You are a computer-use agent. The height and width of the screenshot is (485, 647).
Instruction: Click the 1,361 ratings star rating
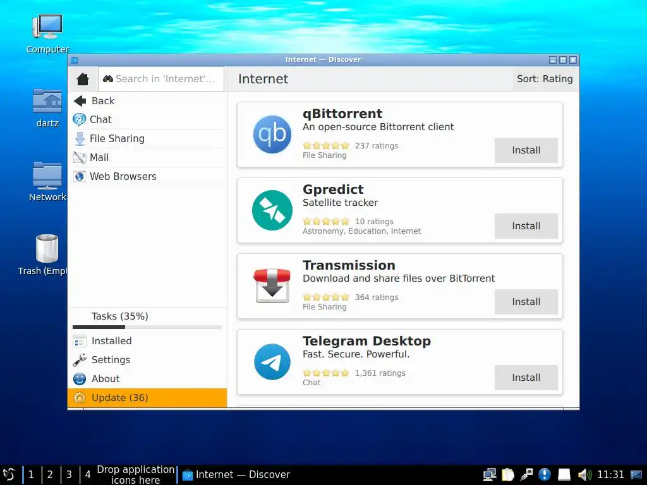coord(326,373)
